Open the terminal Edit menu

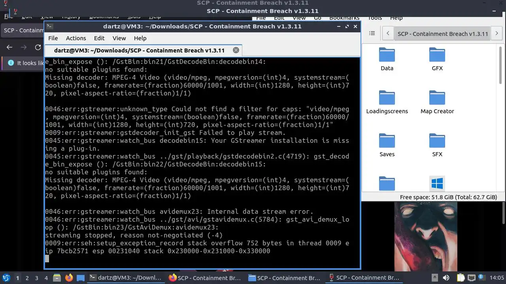coord(99,38)
